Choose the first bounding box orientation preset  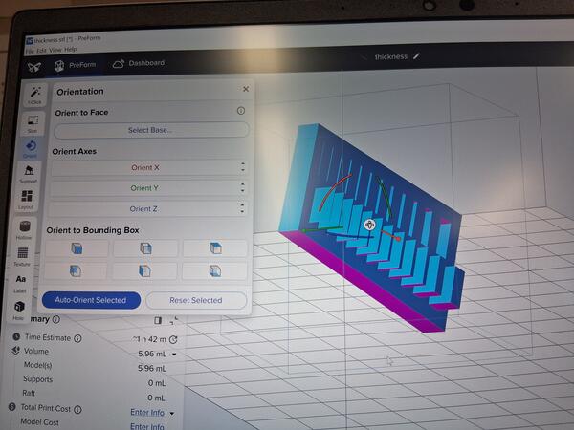[x=77, y=248]
